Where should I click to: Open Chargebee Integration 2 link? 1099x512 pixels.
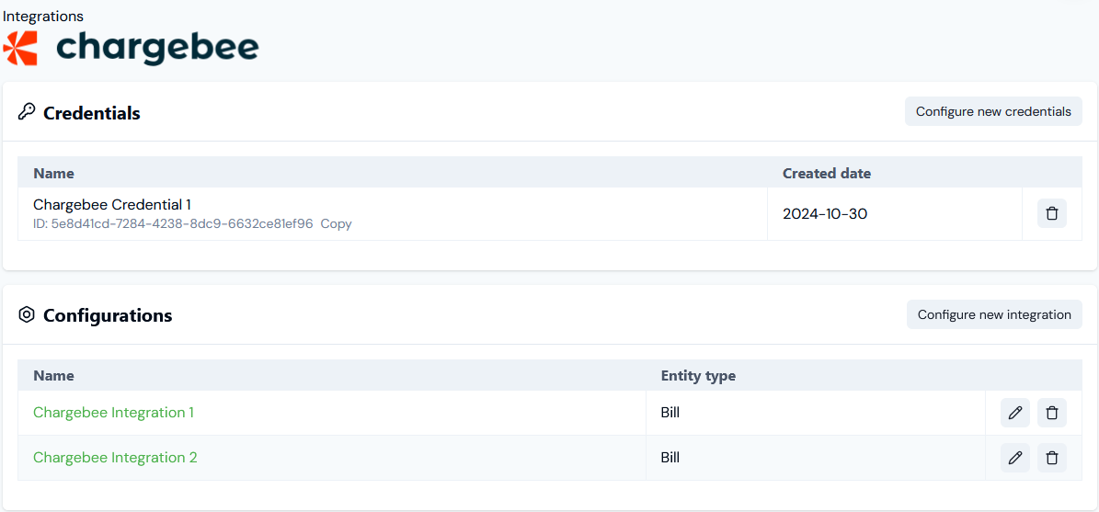(115, 458)
